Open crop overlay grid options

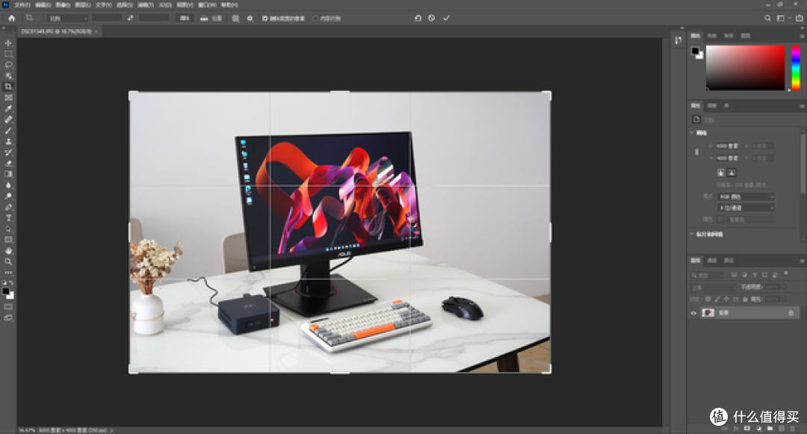coord(235,18)
